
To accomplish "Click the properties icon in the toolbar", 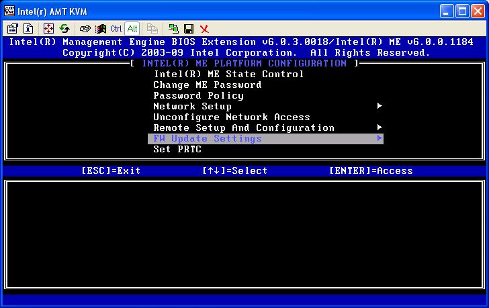I will 13,29.
